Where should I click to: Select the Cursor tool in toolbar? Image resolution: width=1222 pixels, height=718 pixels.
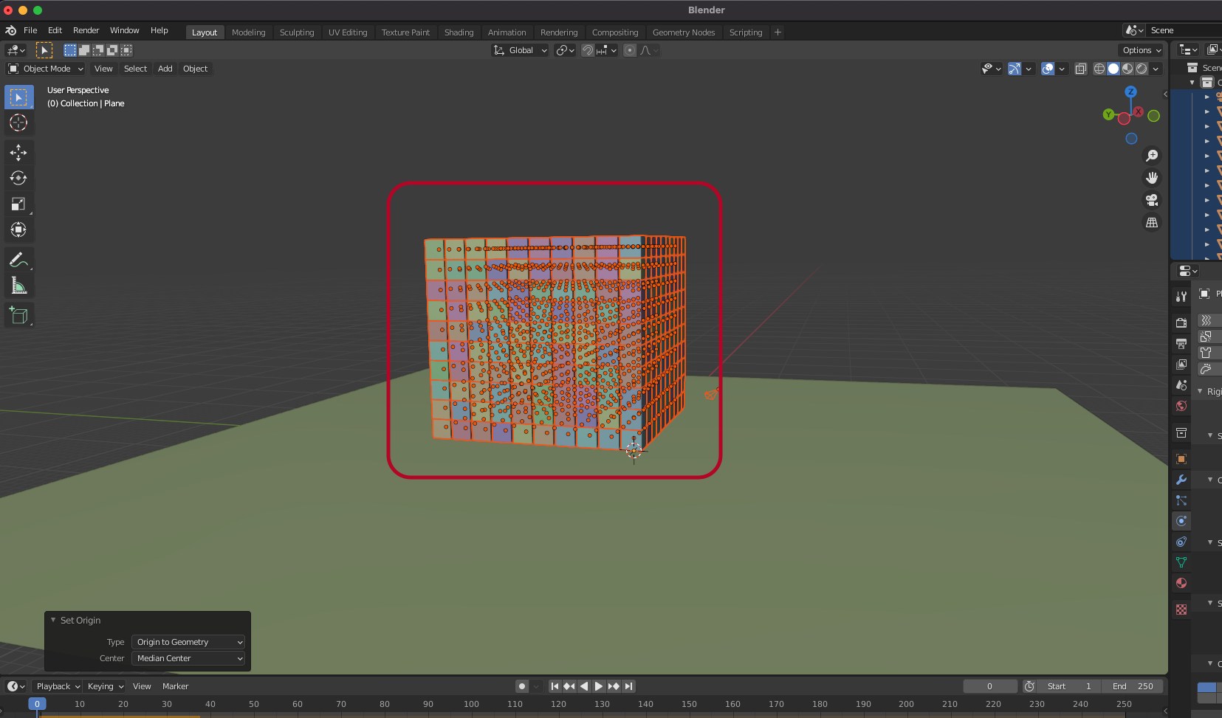[18, 122]
